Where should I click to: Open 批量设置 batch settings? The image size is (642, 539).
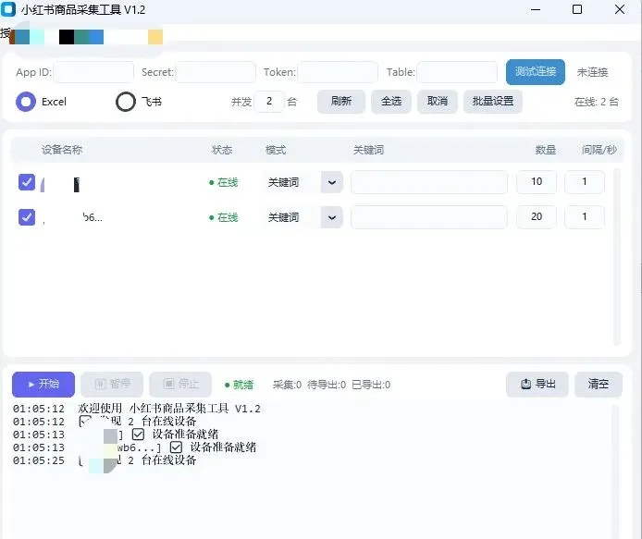click(492, 101)
